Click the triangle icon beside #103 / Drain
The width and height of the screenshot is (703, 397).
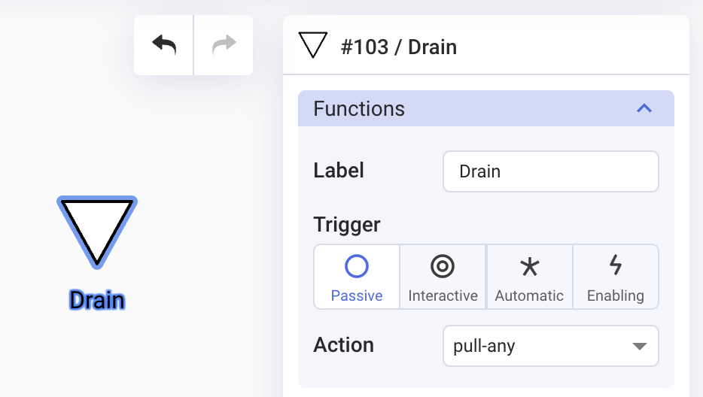[x=313, y=45]
